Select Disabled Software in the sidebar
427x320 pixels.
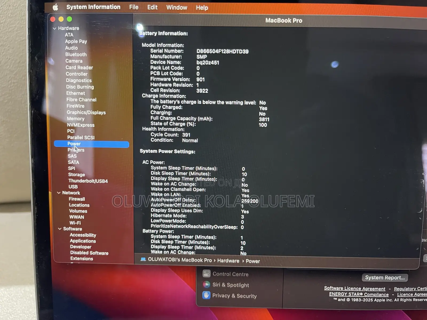[89, 253]
